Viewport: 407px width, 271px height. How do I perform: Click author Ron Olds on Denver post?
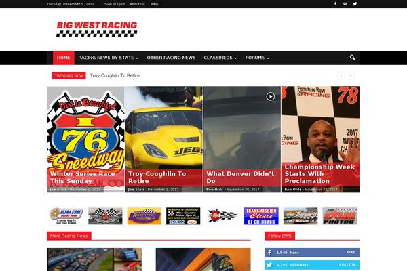[x=214, y=190]
